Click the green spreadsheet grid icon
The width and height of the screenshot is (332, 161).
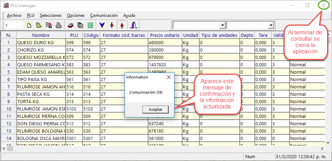tap(90, 25)
